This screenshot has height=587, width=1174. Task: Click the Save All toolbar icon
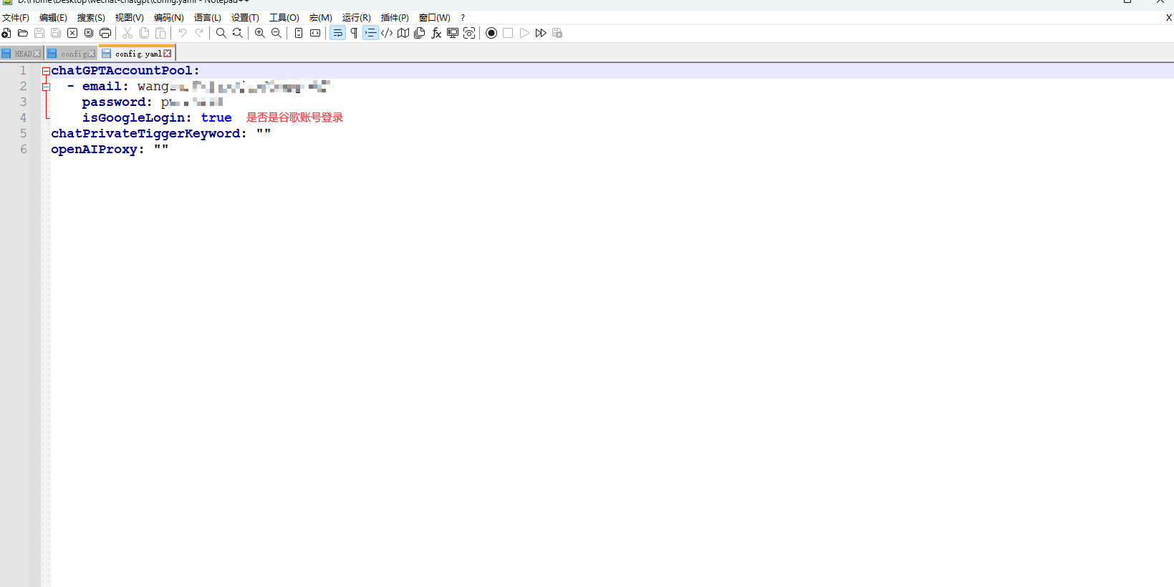[56, 33]
